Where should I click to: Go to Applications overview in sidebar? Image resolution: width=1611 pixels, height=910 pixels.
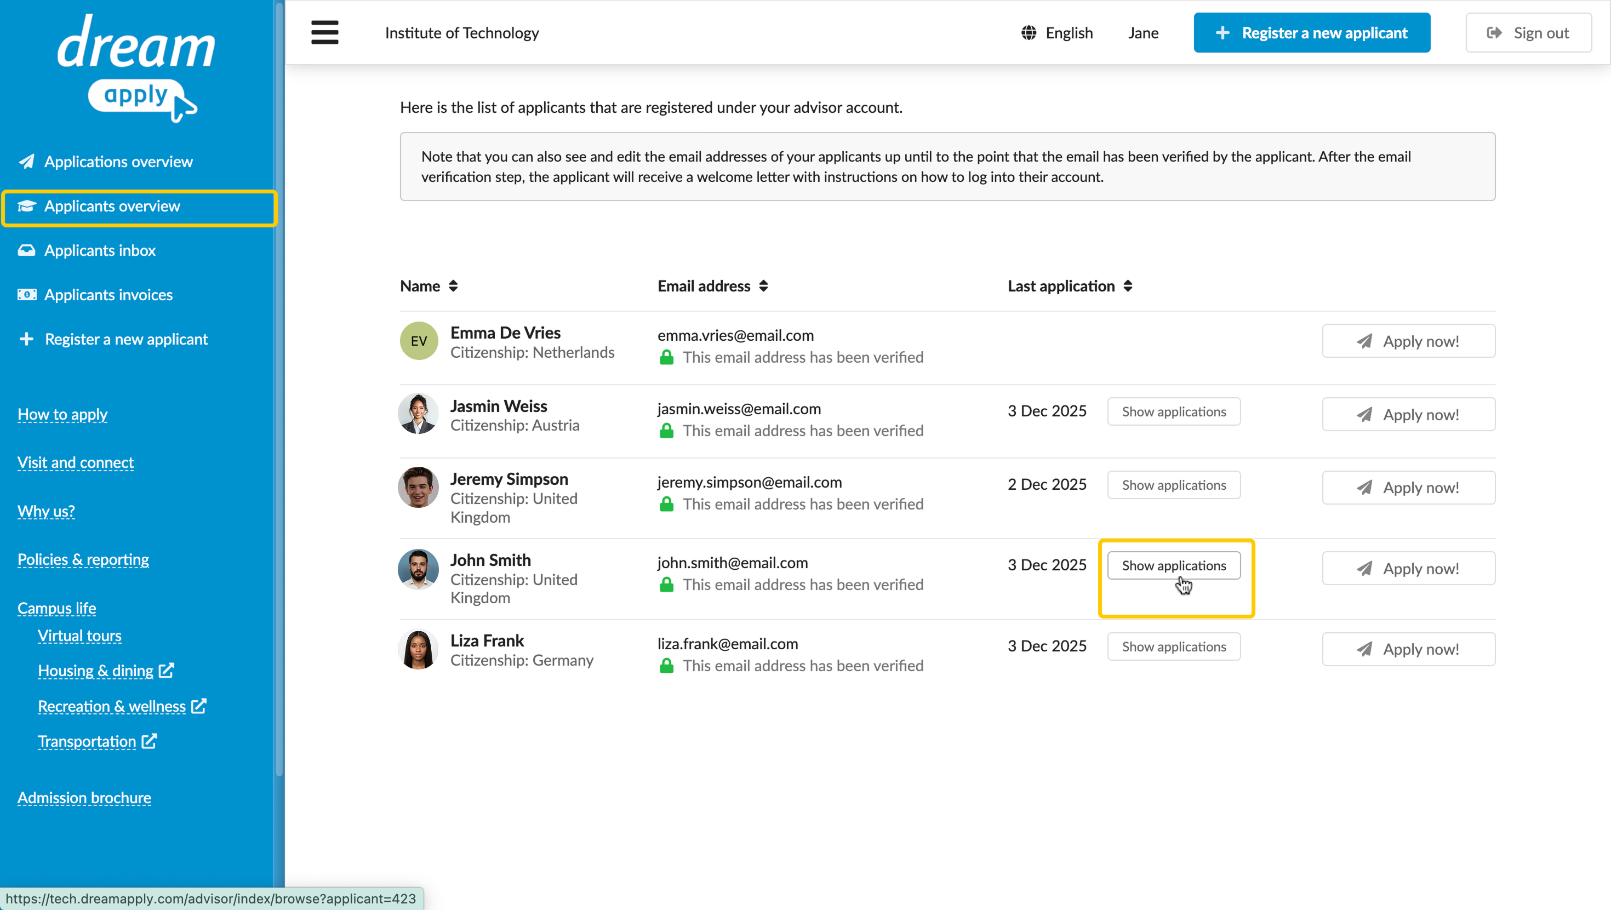click(x=118, y=162)
